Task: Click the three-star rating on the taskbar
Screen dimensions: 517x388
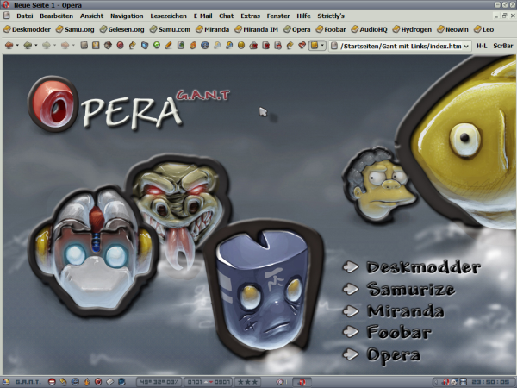Action: pos(247,382)
